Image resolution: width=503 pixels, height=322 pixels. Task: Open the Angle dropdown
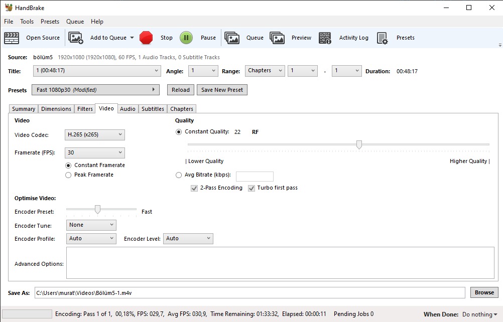(203, 71)
